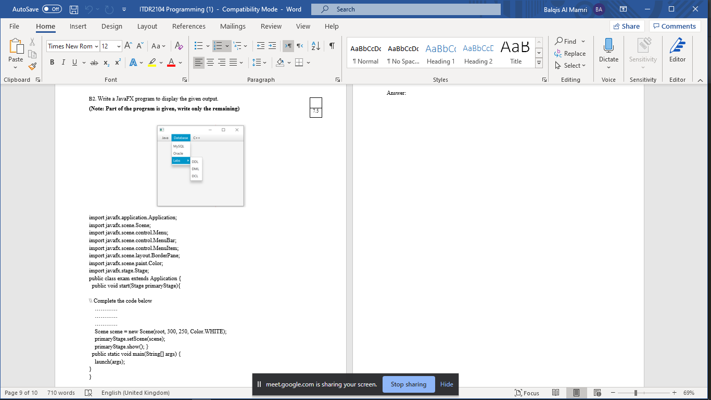This screenshot has width=711, height=400.
Task: Center align the text
Action: [210, 63]
